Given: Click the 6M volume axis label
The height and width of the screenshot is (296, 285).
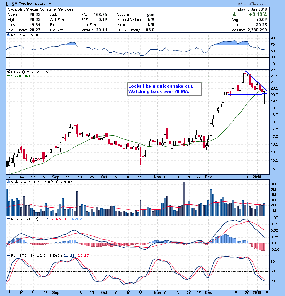Looking at the screenshot, I should pyautogui.click(x=273, y=184).
